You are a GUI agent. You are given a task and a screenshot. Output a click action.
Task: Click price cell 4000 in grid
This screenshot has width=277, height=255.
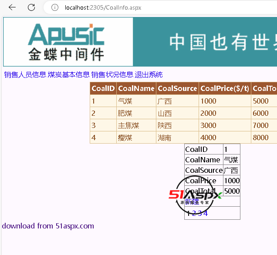pyautogui.click(x=225, y=138)
